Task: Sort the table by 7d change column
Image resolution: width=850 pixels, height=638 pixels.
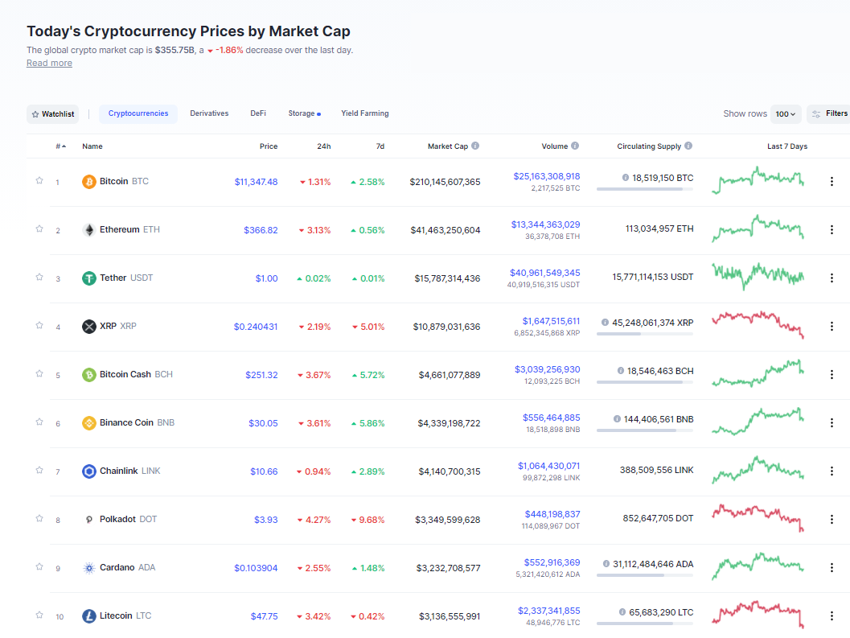Action: (x=380, y=146)
